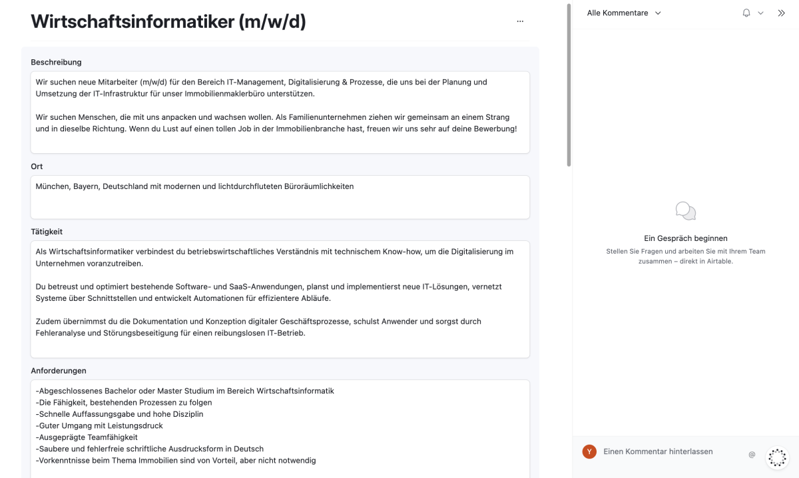Click the speech bubble conversation graphic
The height and width of the screenshot is (478, 799).
686,210
